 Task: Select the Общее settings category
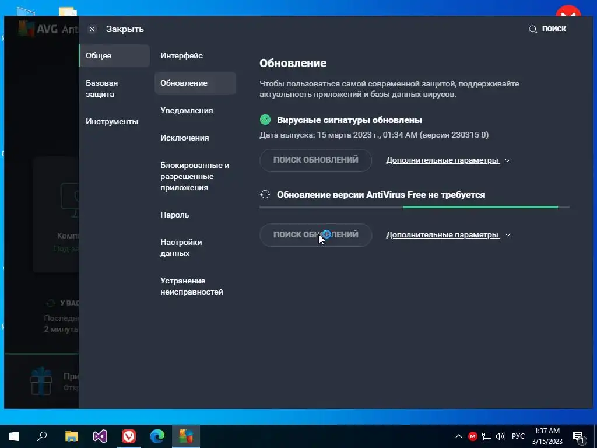click(x=114, y=55)
